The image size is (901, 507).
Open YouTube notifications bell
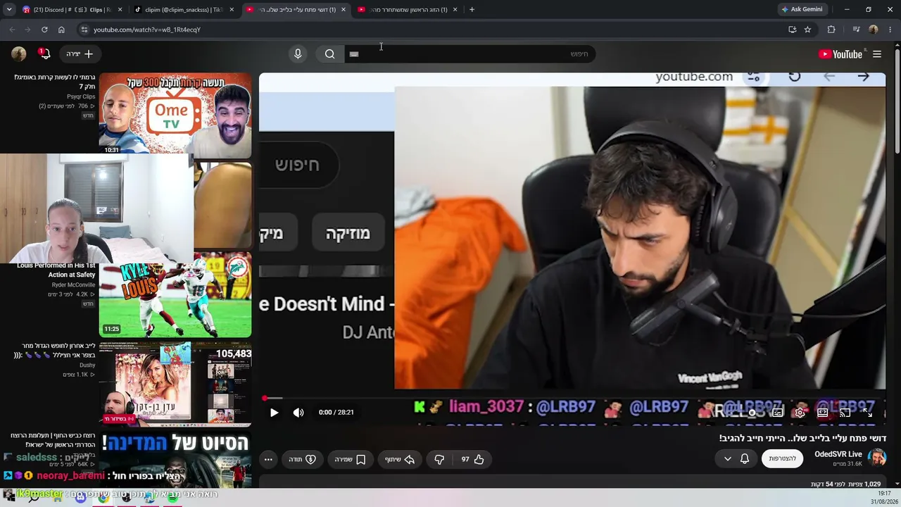coord(44,54)
